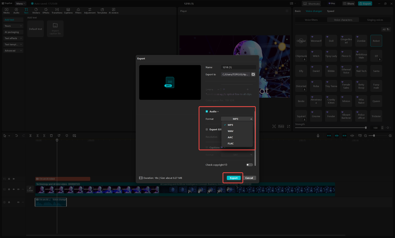Select the Robot voice character

[376, 40]
